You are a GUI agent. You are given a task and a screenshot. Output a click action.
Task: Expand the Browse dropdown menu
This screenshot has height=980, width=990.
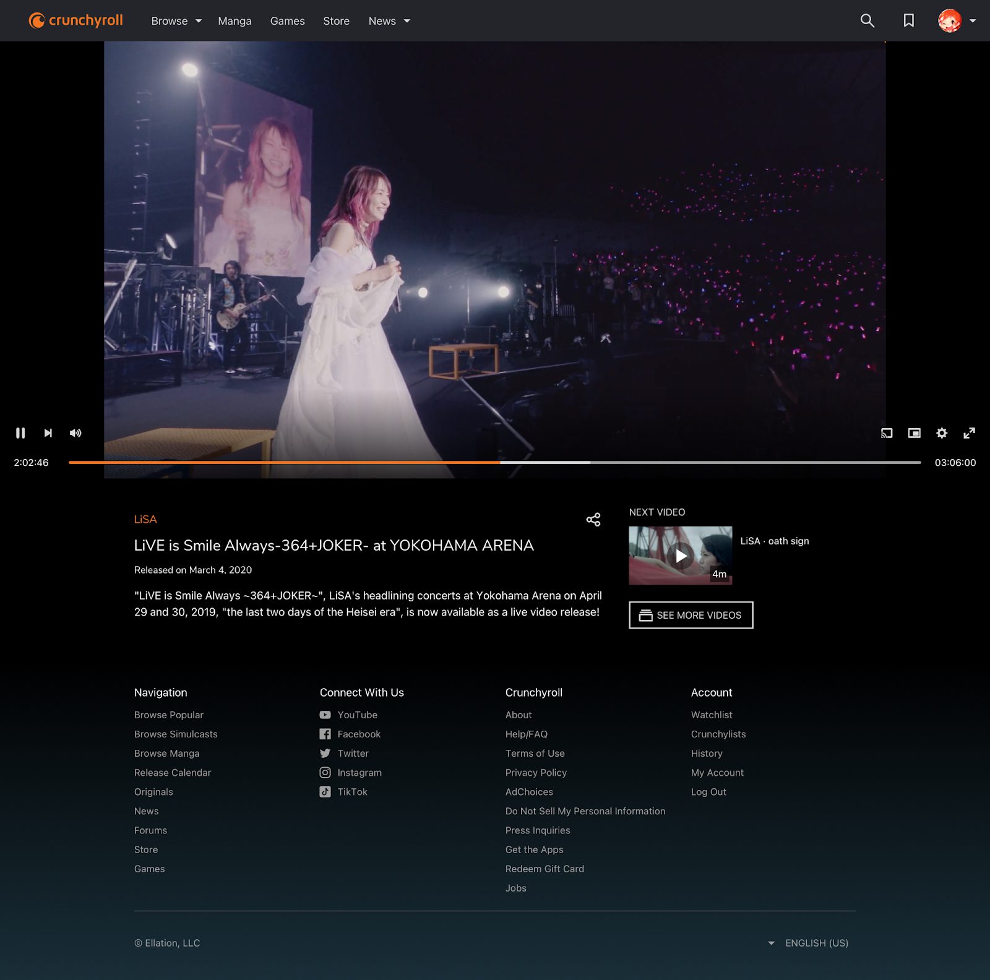[x=175, y=20]
